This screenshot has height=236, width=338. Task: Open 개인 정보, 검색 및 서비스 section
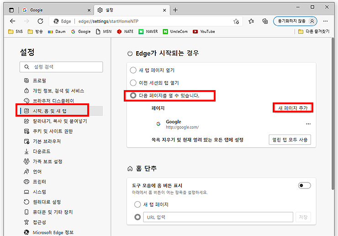click(x=61, y=91)
